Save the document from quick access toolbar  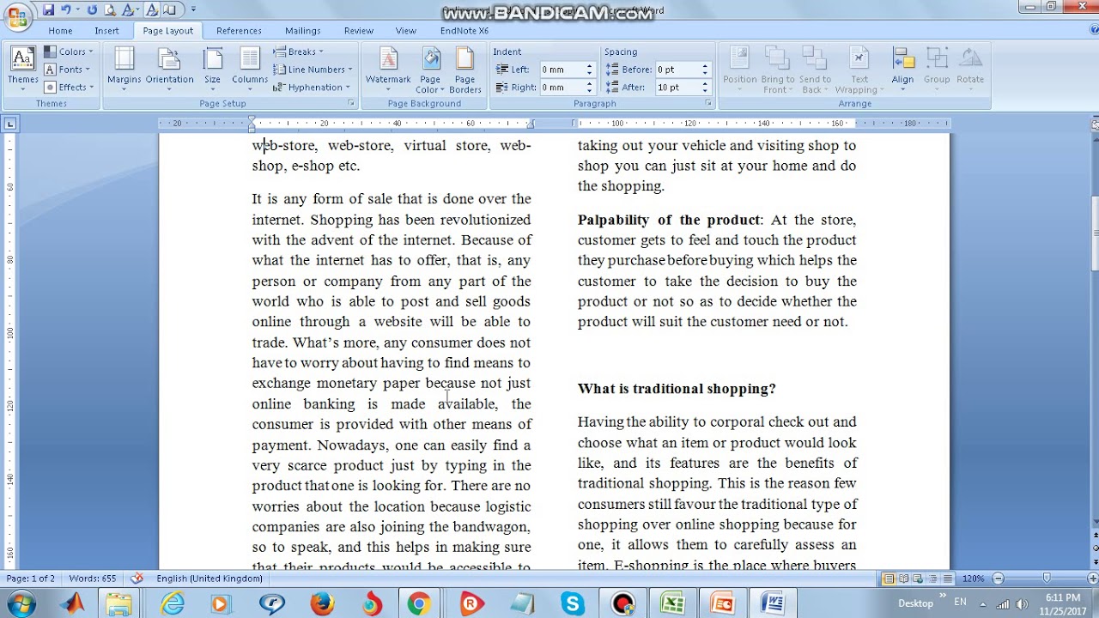pos(48,10)
